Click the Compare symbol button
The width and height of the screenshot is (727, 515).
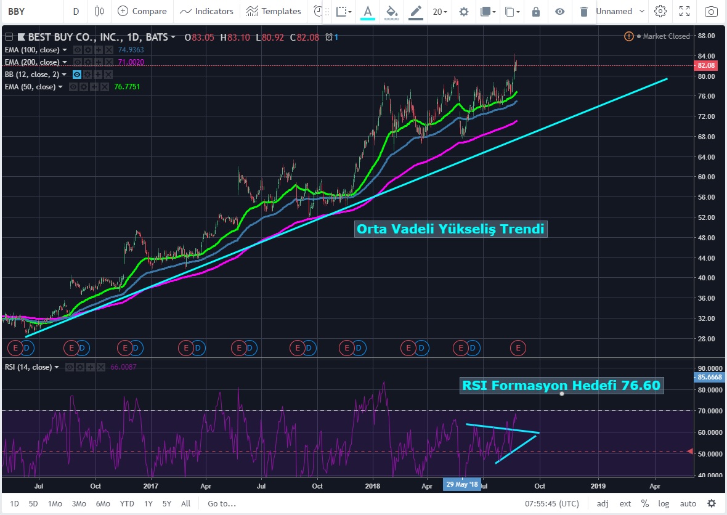coord(142,11)
